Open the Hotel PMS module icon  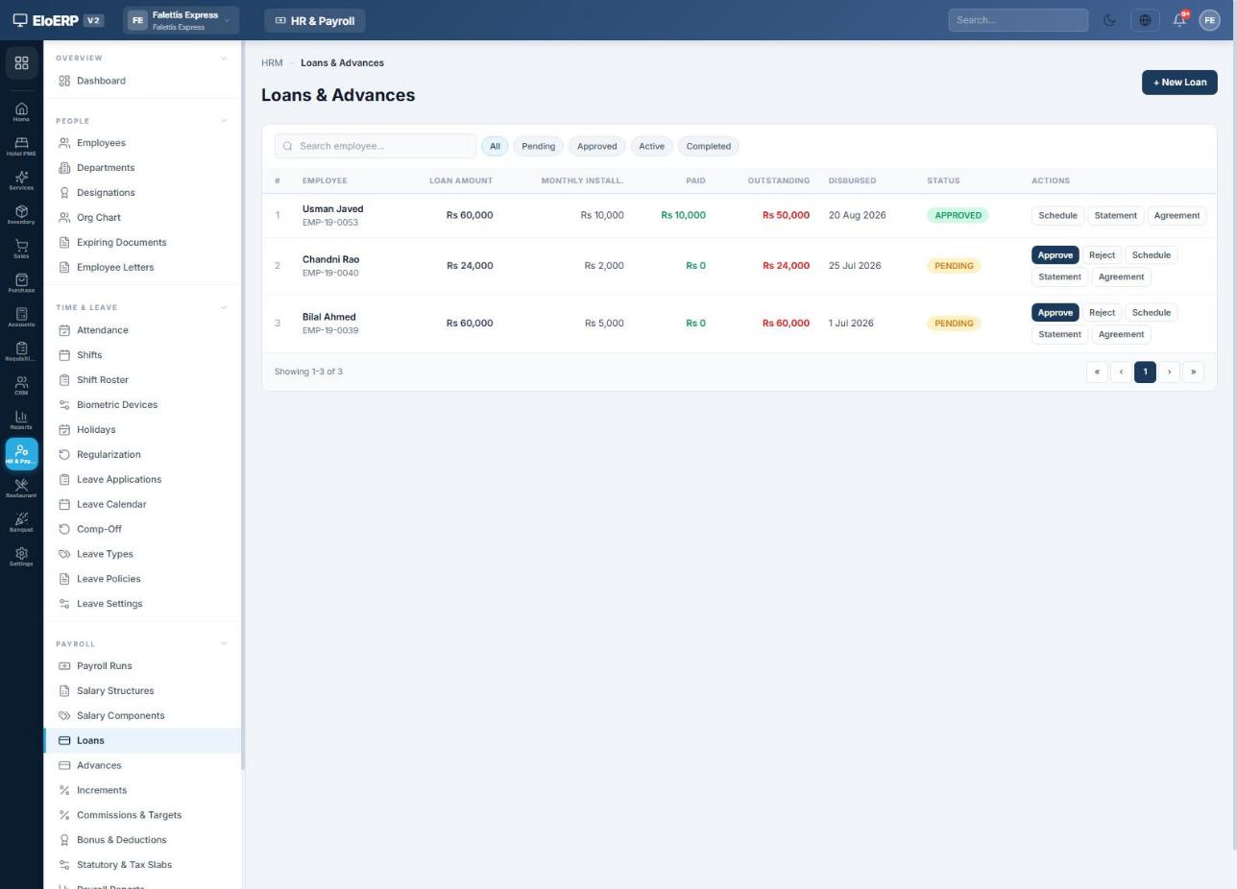(21, 146)
